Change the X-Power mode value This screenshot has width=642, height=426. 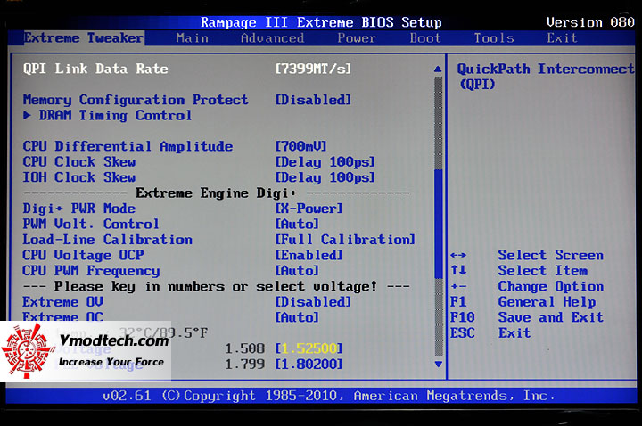(x=309, y=209)
